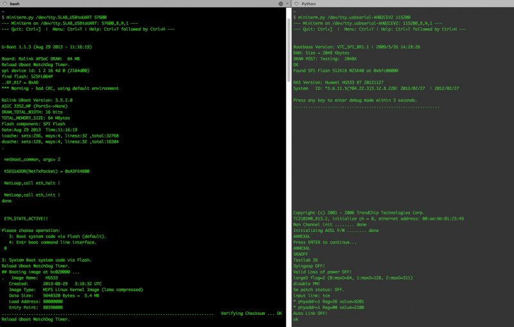Click the 'System ID:' line in Python pane
Image resolution: width=514 pixels, height=327 pixels.
point(376,89)
